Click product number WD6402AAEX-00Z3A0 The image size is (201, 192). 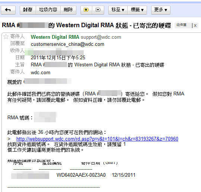pos(81,175)
